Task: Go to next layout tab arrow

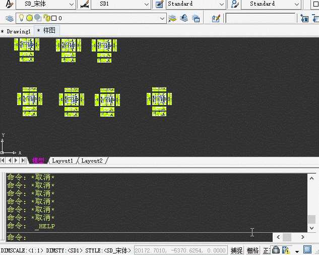Action: [16, 161]
